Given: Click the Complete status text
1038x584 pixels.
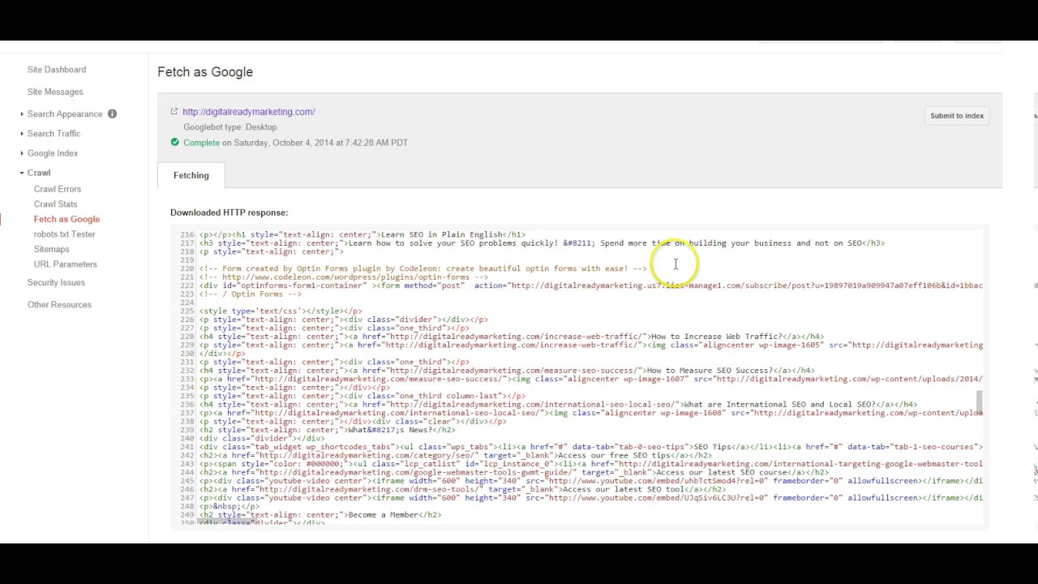Looking at the screenshot, I should coord(201,143).
